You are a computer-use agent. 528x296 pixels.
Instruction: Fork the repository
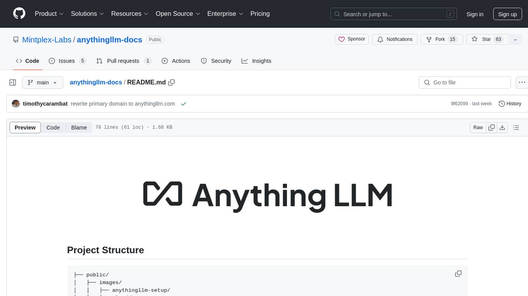coord(442,39)
